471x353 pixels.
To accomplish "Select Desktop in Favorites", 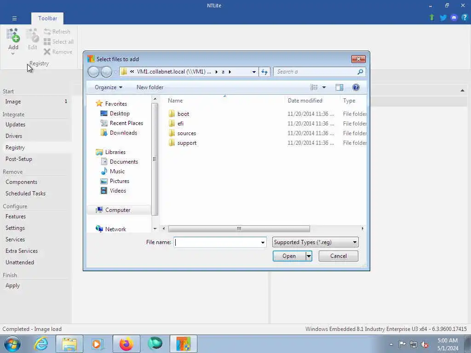I will pyautogui.click(x=120, y=114).
